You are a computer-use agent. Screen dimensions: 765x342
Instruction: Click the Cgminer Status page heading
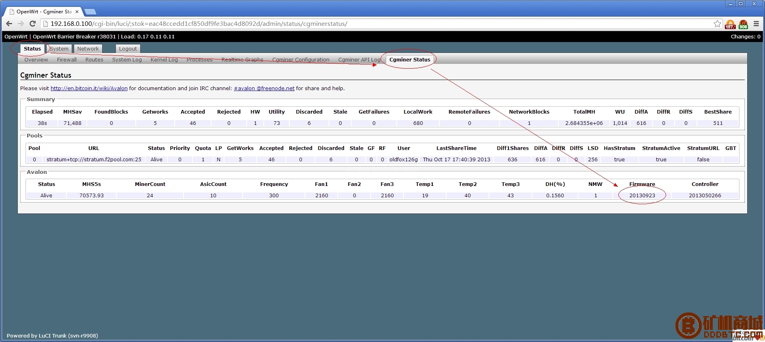click(46, 75)
